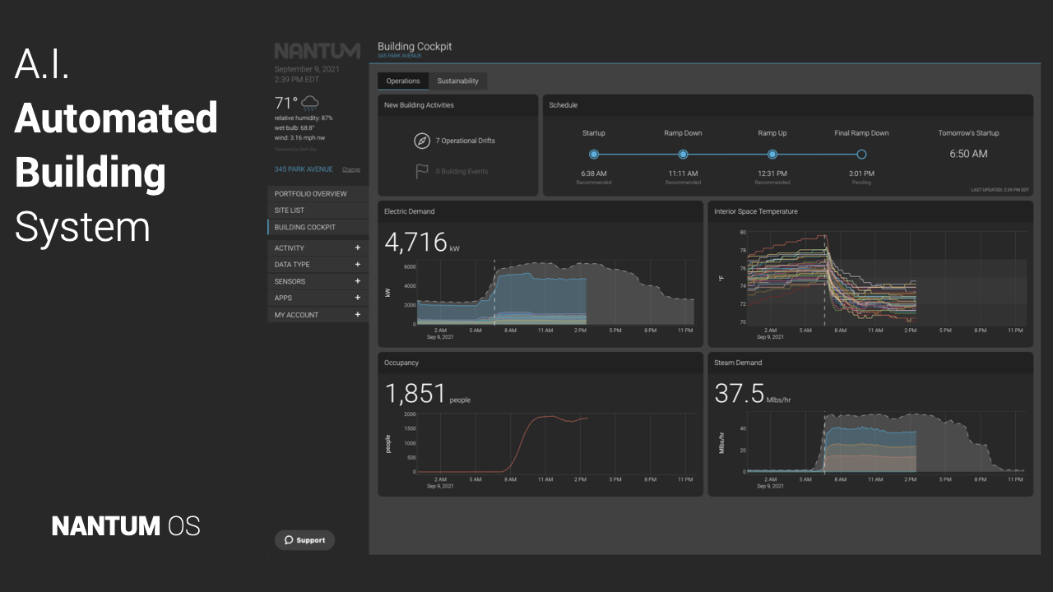Switch to the Operations tab
Image resolution: width=1053 pixels, height=592 pixels.
[403, 81]
